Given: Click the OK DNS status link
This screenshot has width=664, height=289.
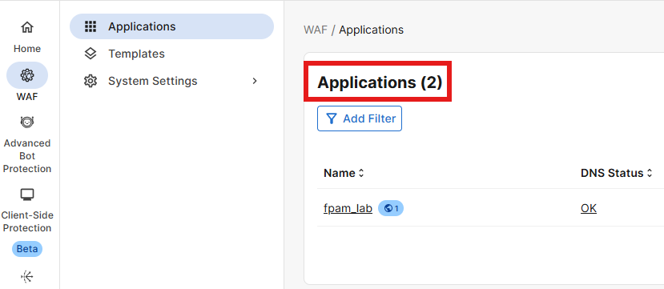Looking at the screenshot, I should point(589,208).
